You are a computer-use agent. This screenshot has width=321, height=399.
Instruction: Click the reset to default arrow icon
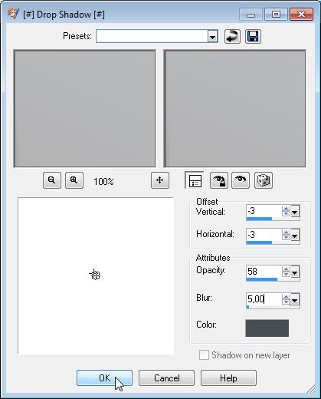(232, 36)
